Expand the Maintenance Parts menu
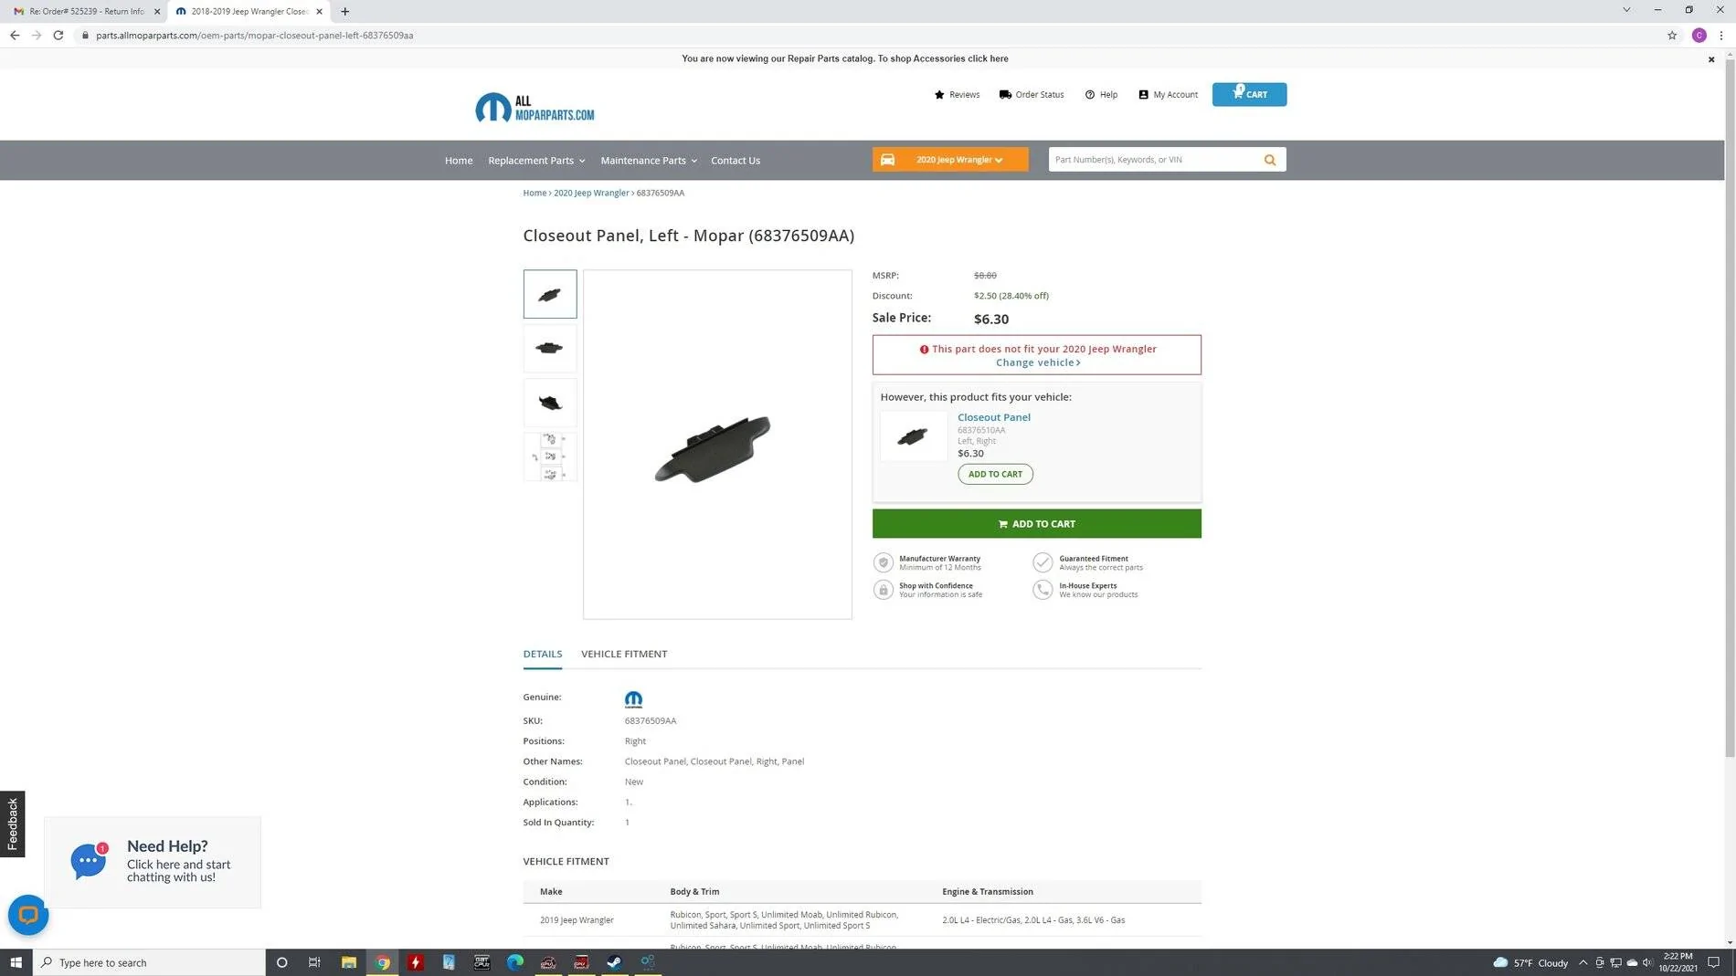Viewport: 1736px width, 976px height. [649, 160]
